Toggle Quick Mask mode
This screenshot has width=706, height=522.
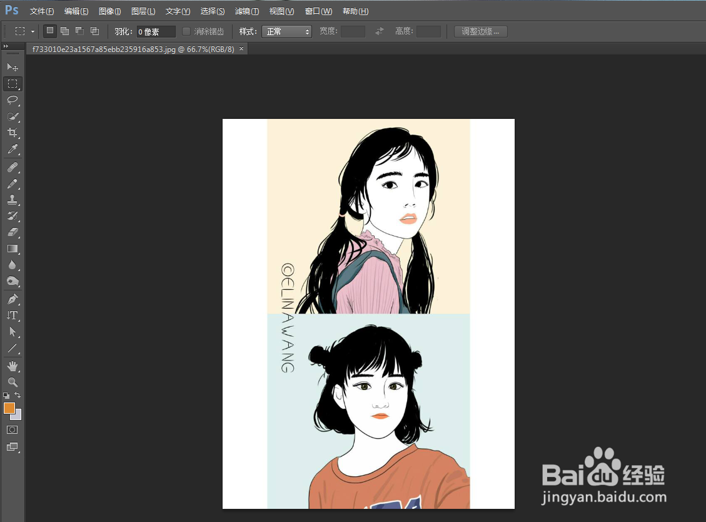coord(12,429)
